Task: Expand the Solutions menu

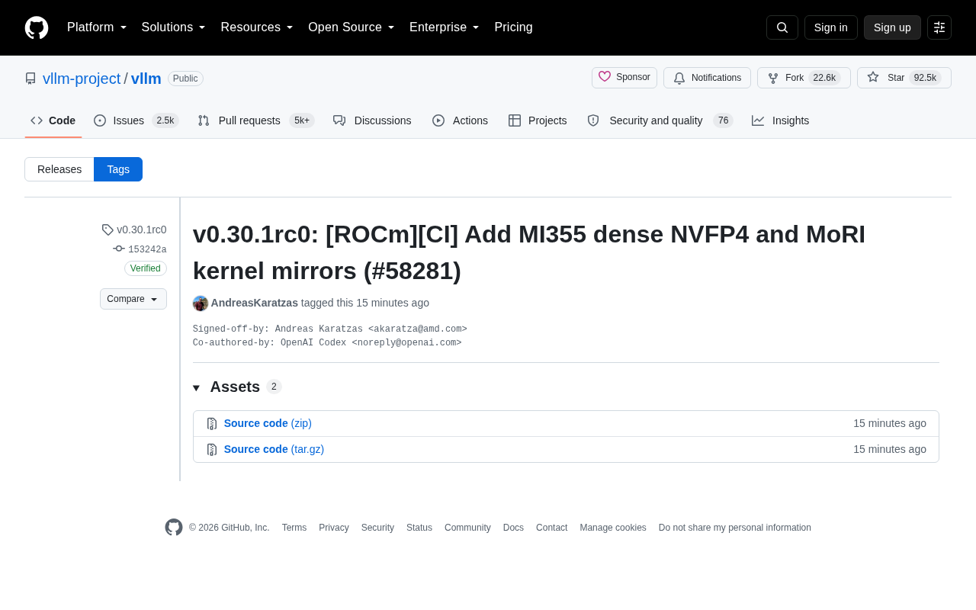Action: pos(174,27)
